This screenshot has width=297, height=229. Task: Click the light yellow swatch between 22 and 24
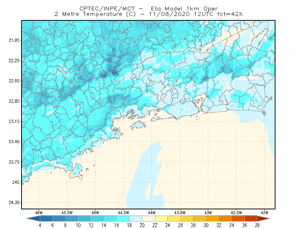[x=161, y=219]
